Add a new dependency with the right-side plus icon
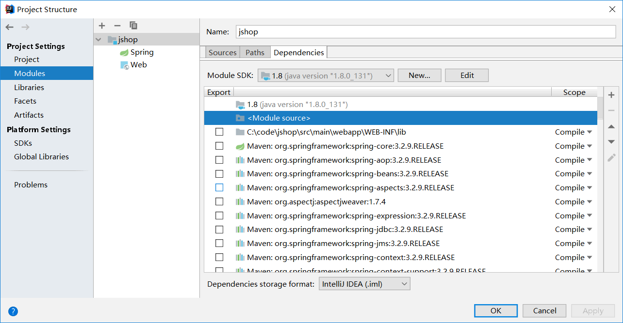This screenshot has width=623, height=323. (611, 95)
